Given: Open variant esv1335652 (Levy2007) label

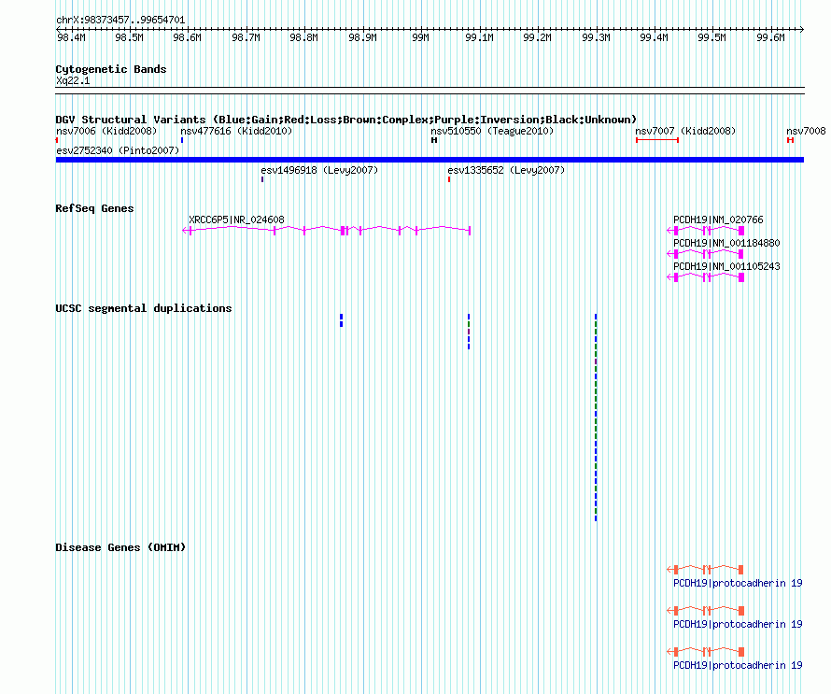Looking at the screenshot, I should [x=506, y=170].
